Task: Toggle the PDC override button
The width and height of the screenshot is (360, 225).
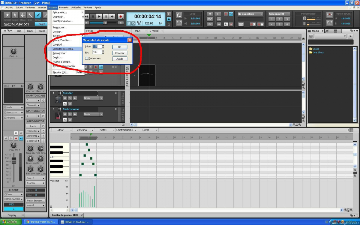Action: 210,19
